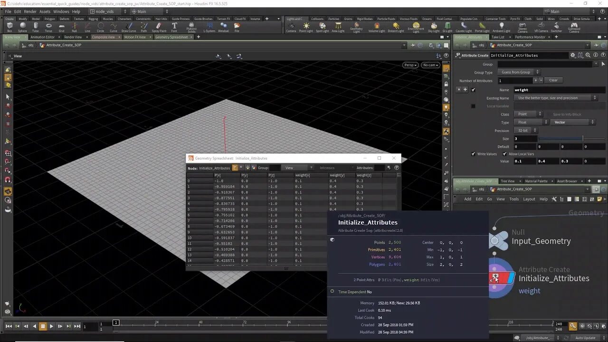Select the Draw Curve shelf tool
The width and height of the screenshot is (608, 342).
[129, 28]
